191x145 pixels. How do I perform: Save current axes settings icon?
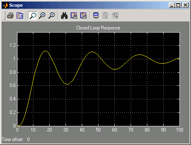point(74,15)
